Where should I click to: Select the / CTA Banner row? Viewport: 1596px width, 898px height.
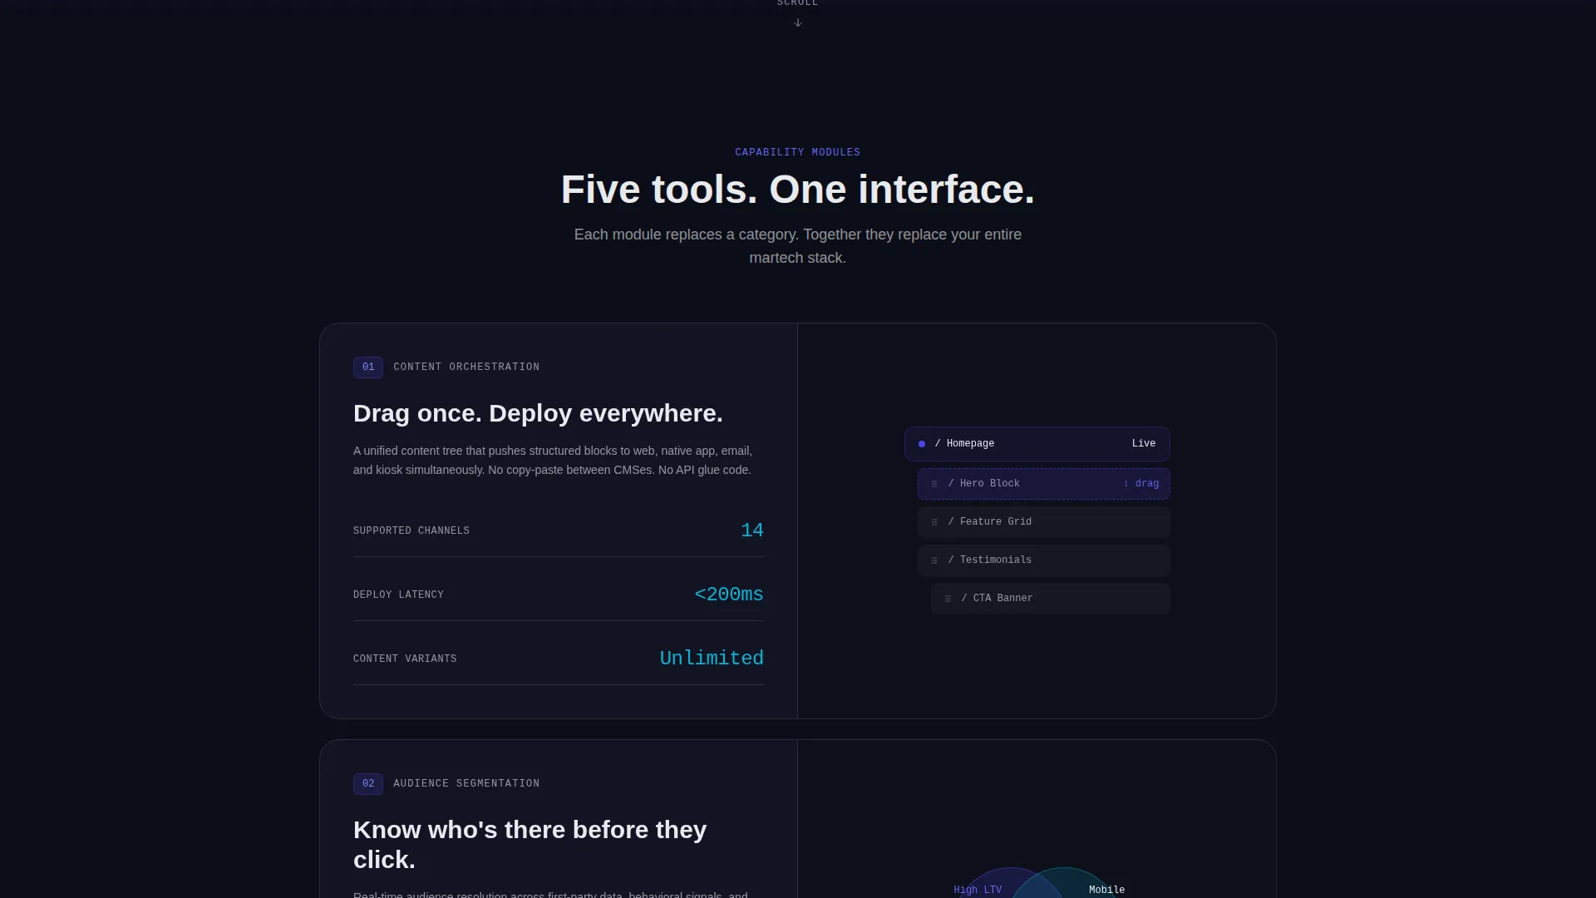(1051, 599)
